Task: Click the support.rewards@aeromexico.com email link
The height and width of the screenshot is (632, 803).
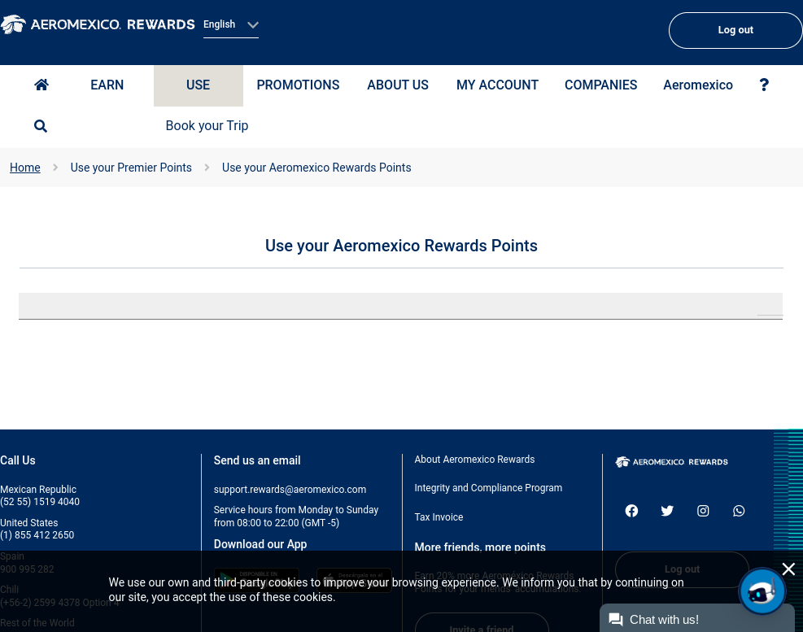Action: (290, 489)
